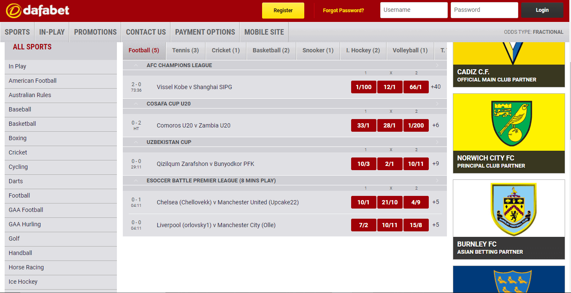Select 10/3 odds for Qizilqum Zarafshon
571x293 pixels.
(364, 164)
